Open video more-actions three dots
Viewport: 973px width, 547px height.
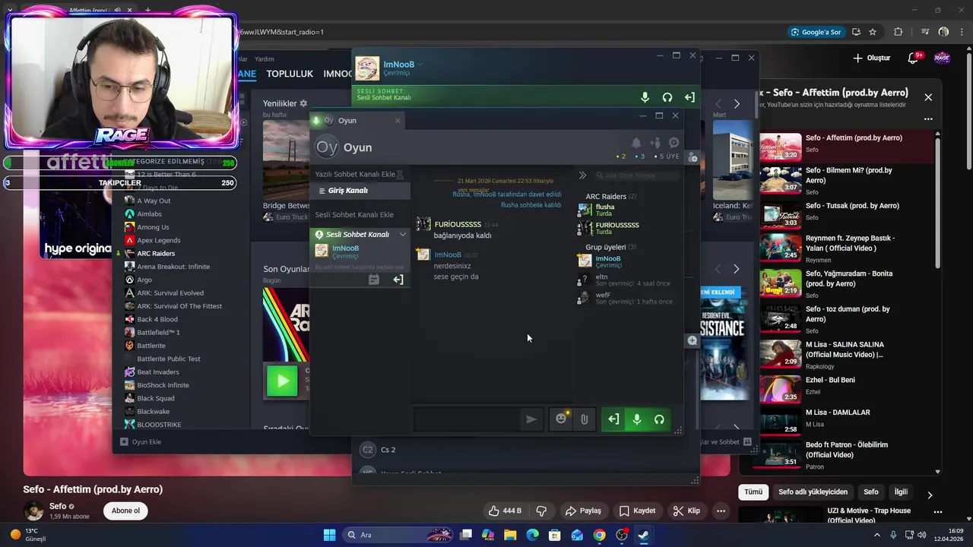tap(721, 511)
